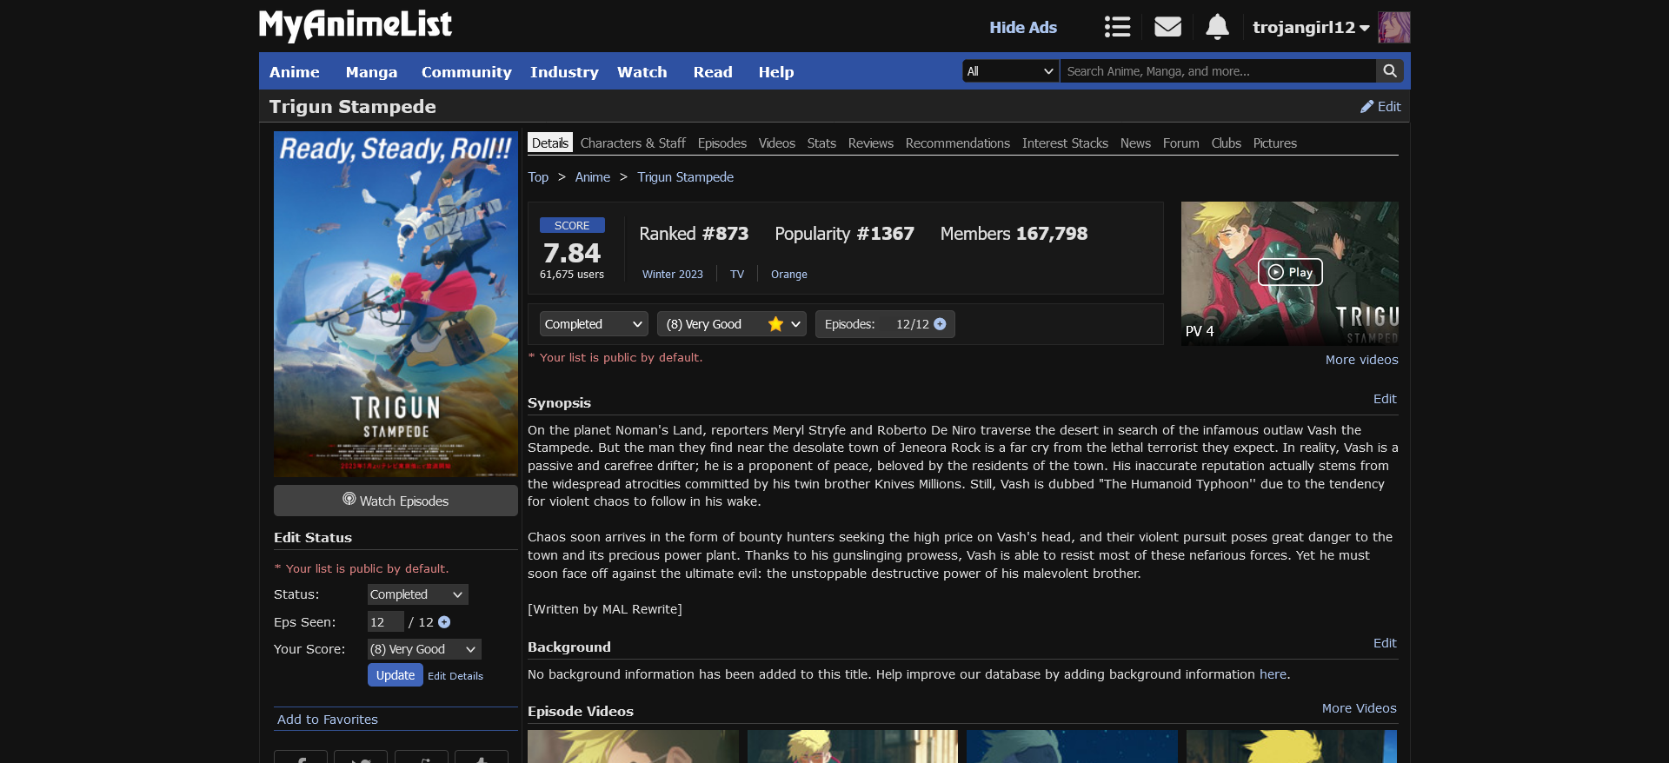Switch to Characters & Staff tab
The height and width of the screenshot is (763, 1669).
coord(633,143)
